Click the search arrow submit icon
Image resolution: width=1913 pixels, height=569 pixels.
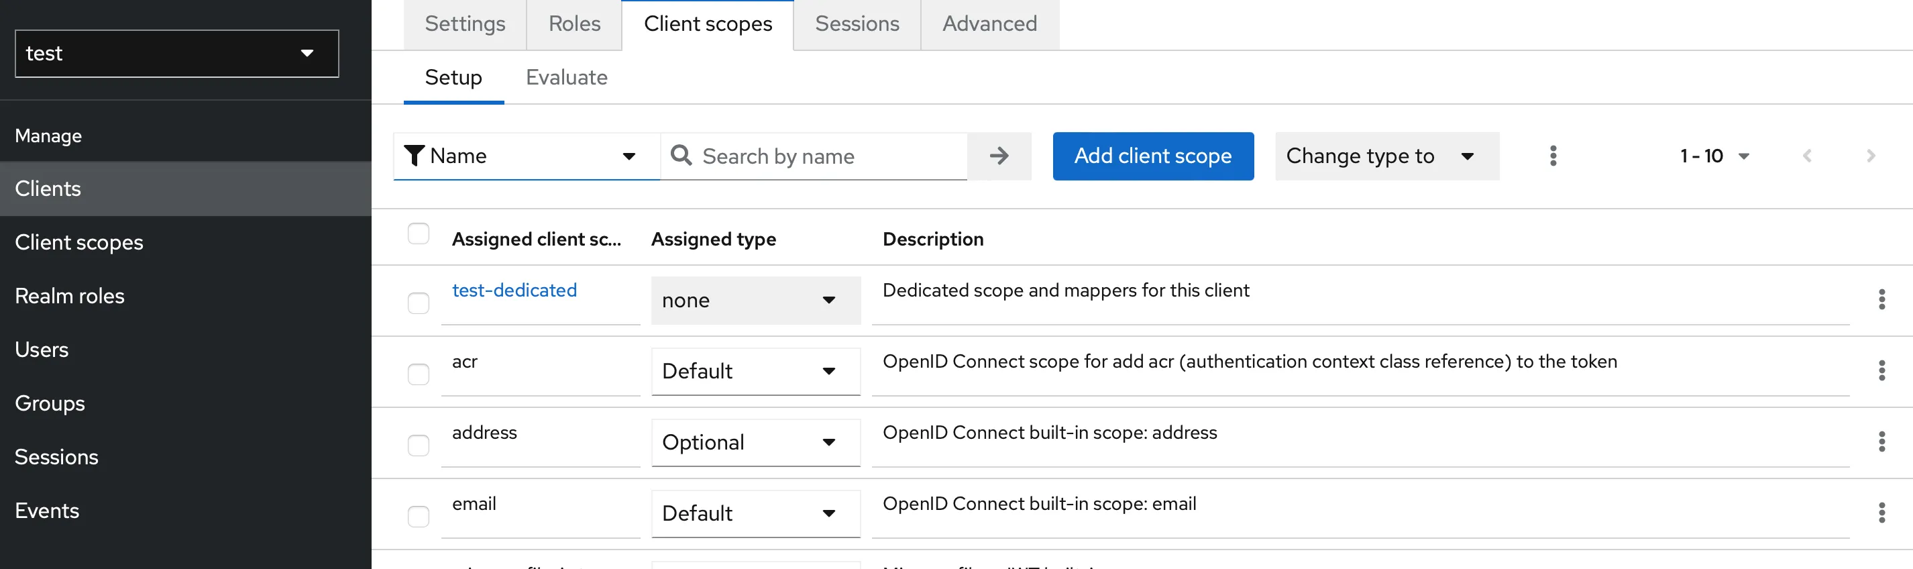coord(999,156)
